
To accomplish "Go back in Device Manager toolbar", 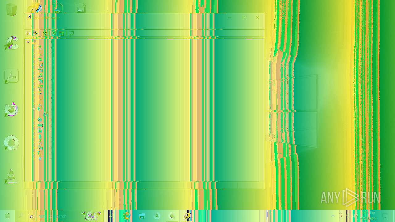I will click(28, 33).
